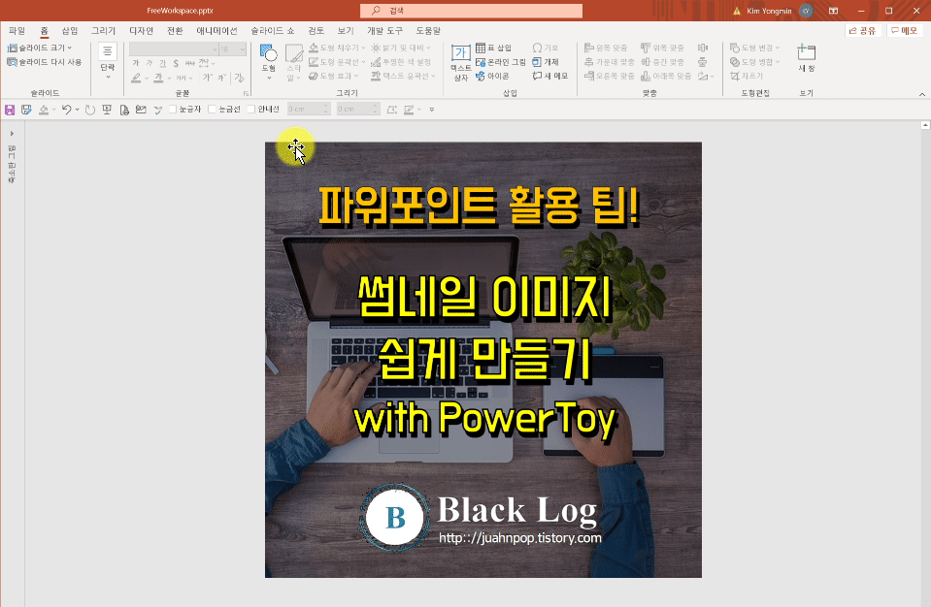Open 도형 변경 change shape menu
The height and width of the screenshot is (607, 931).
[754, 48]
